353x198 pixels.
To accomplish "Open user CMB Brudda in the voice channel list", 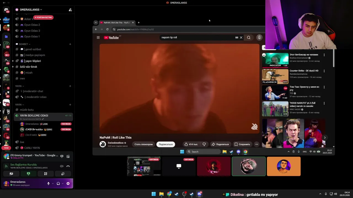I will [36, 129].
